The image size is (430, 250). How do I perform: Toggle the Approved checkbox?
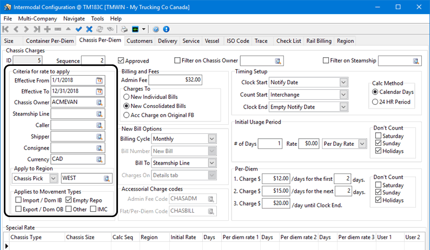pos(121,61)
